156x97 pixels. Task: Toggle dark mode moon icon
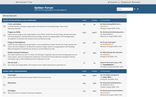pos(119,2)
